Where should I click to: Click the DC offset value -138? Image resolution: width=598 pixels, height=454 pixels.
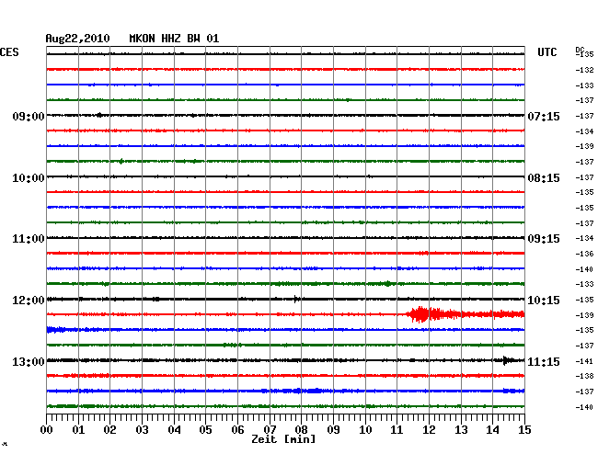click(584, 376)
